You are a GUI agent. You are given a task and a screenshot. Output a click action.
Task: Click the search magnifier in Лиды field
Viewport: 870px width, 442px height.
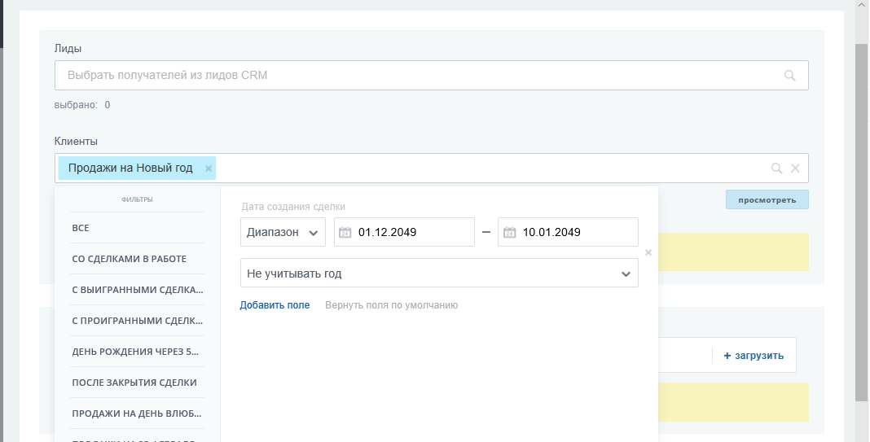point(789,76)
